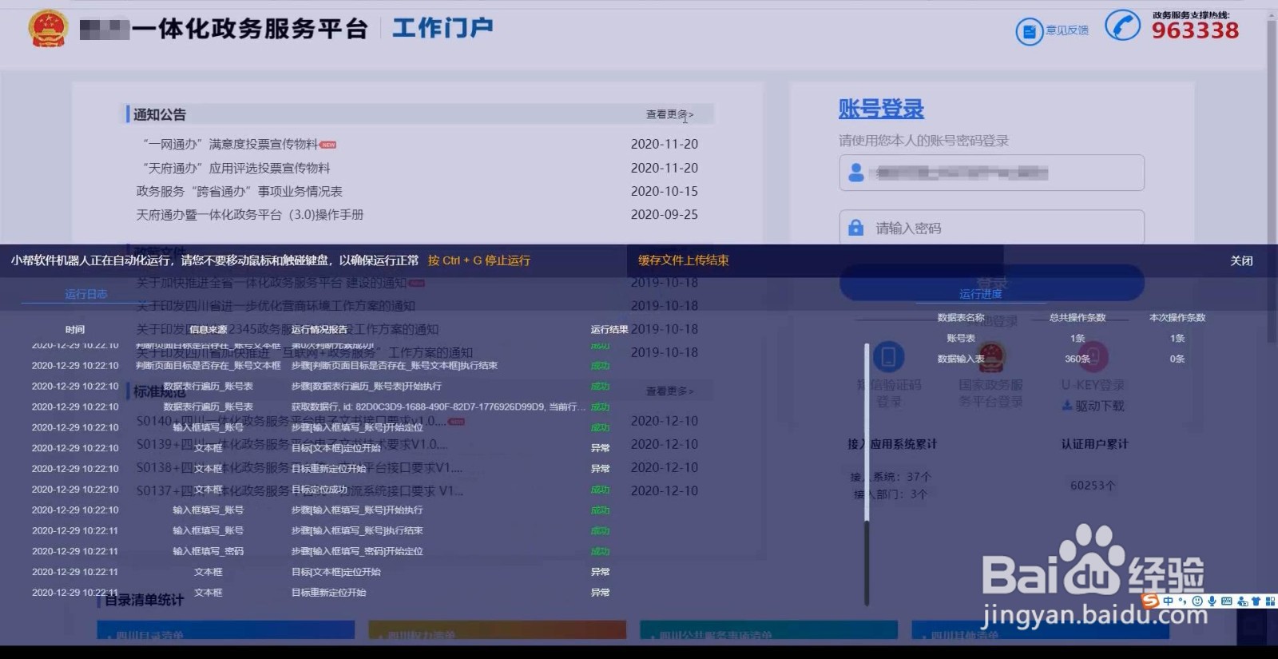Click the 按 Ctrl + G 停止运行 hint

(479, 260)
